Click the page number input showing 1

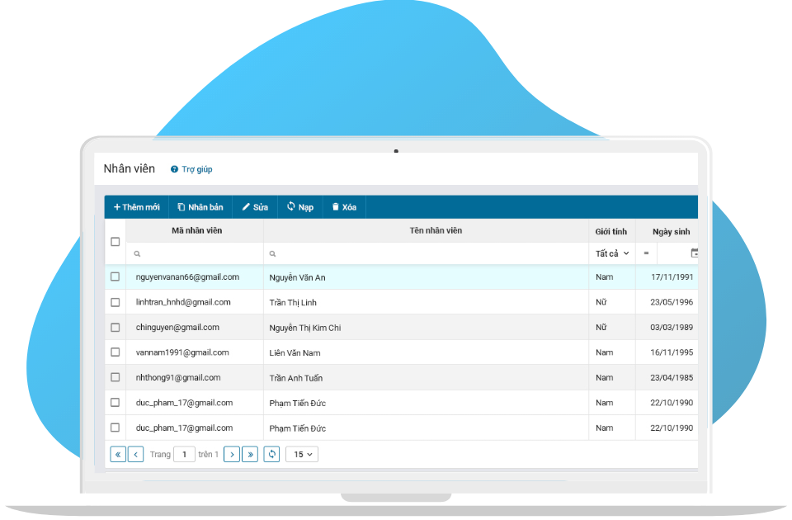(184, 454)
